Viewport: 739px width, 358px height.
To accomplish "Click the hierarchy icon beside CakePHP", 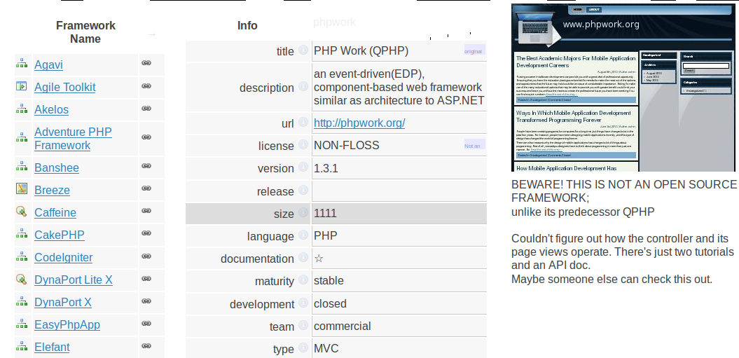I will (x=22, y=233).
